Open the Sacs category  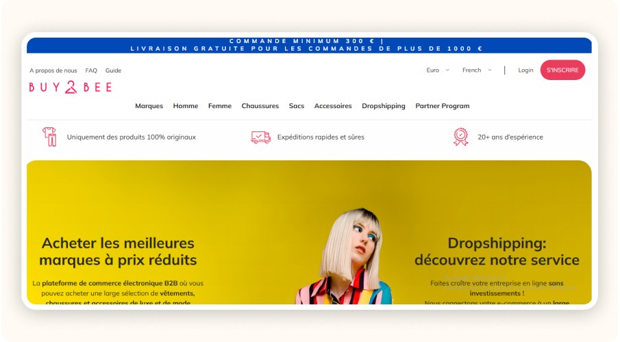click(x=297, y=106)
